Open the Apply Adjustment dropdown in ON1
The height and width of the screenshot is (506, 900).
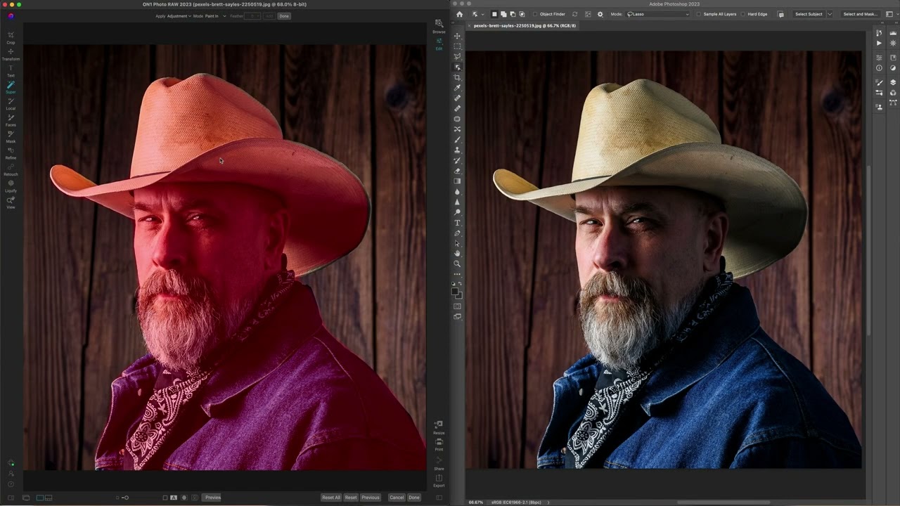pyautogui.click(x=179, y=15)
